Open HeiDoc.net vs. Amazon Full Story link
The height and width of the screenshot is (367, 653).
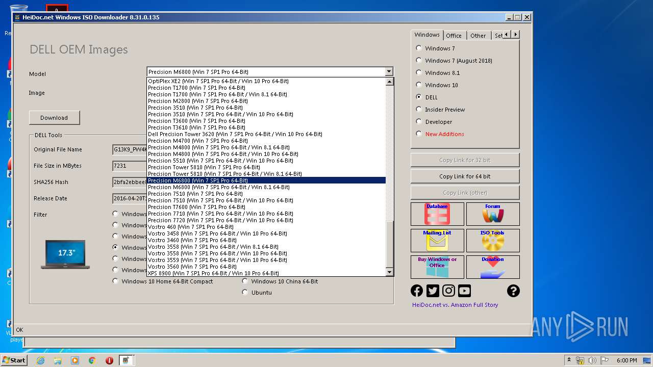pos(455,305)
